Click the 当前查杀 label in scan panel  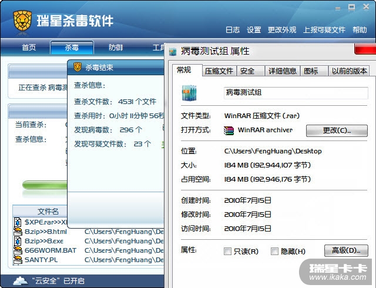pyautogui.click(x=31, y=125)
